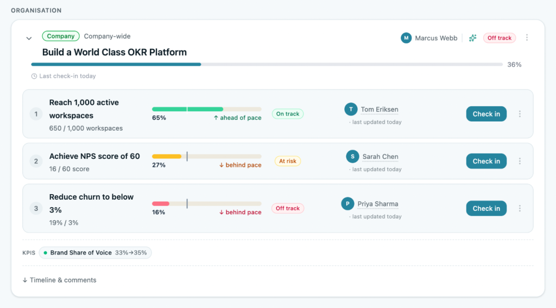556x308 pixels.
Task: Open three-dot menu for Reduce churn row
Action: tap(520, 209)
